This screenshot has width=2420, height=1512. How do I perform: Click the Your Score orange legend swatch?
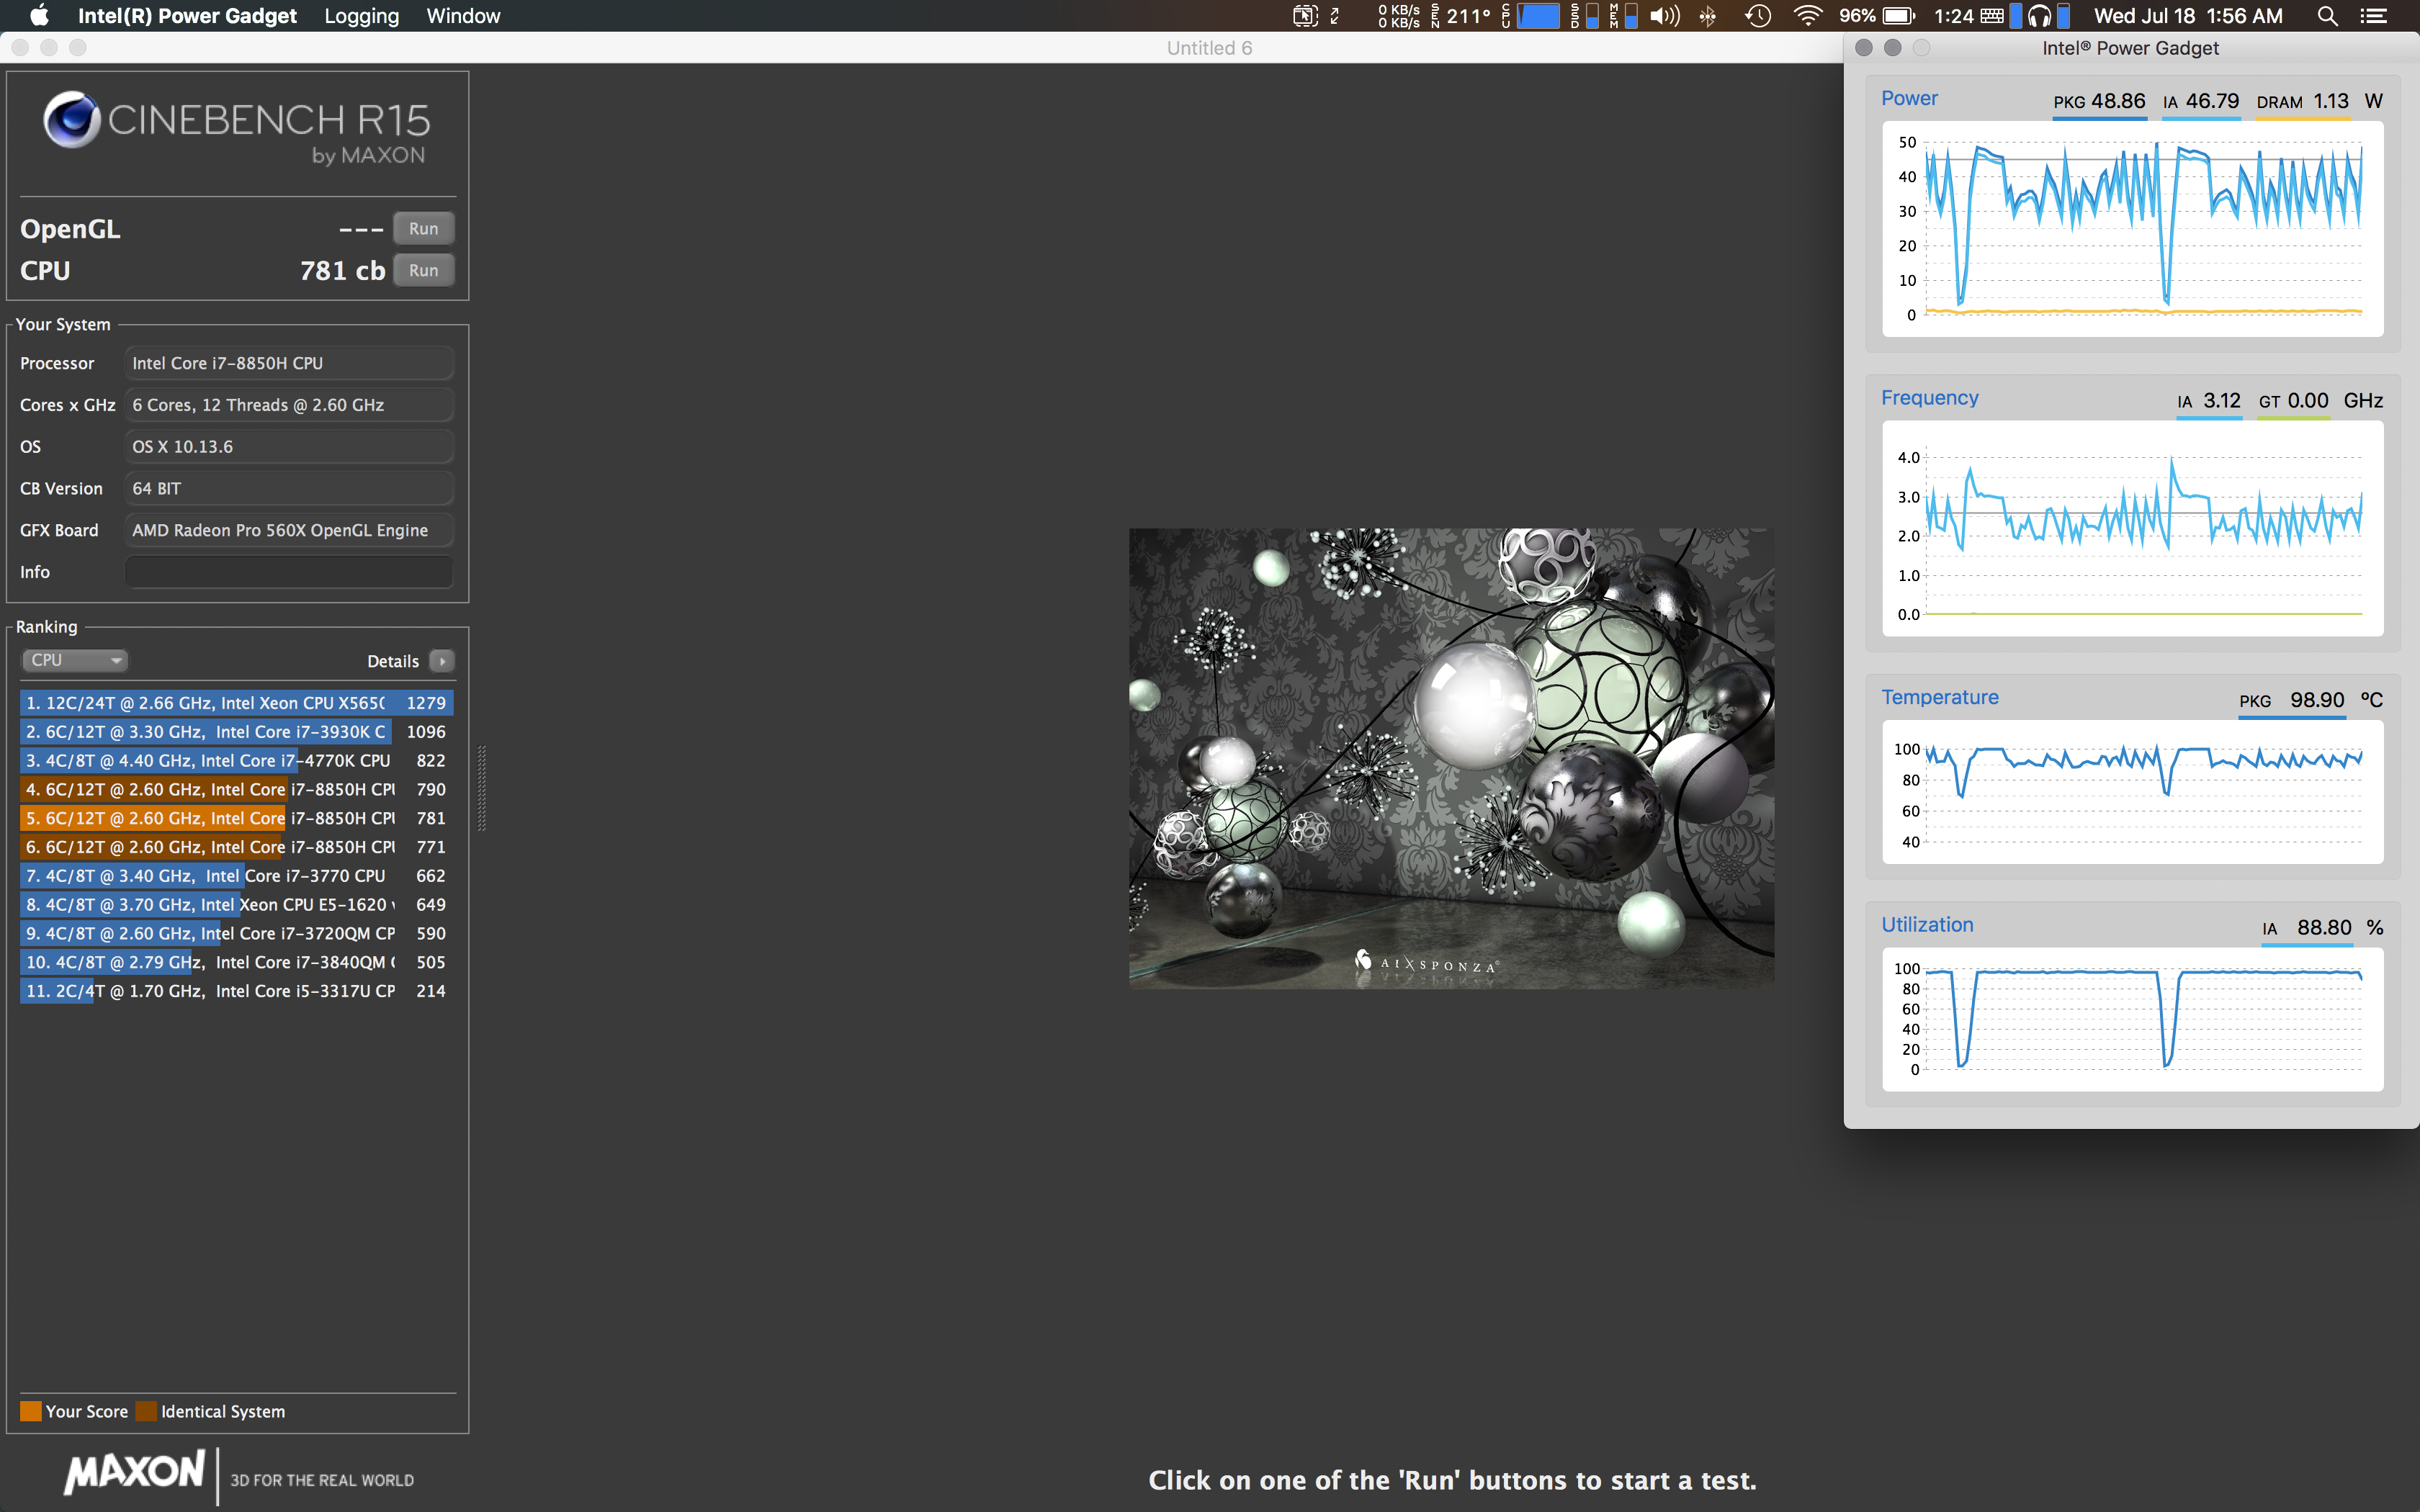pyautogui.click(x=31, y=1411)
